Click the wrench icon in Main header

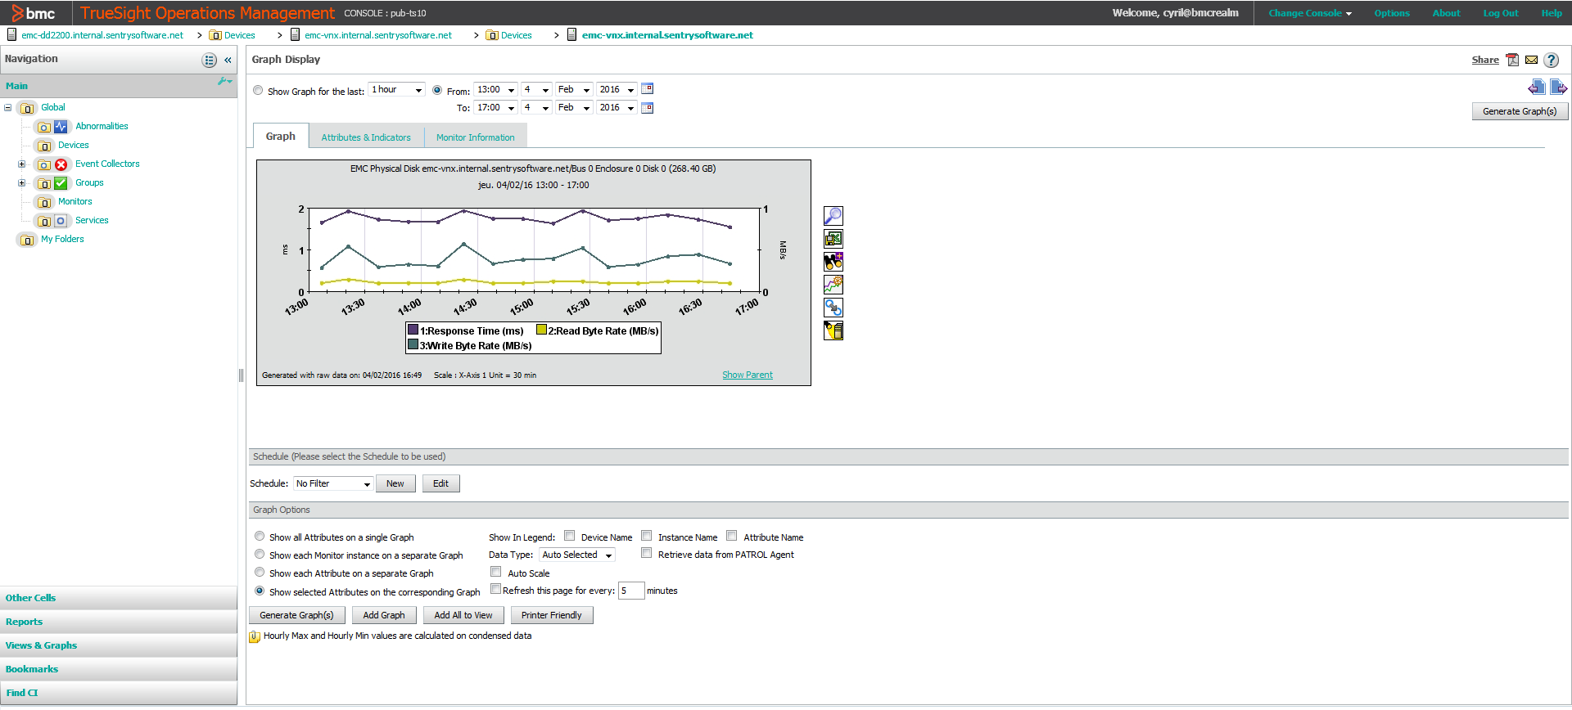pos(225,82)
